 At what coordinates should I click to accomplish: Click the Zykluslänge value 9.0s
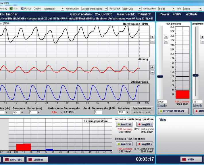pos(54,112)
